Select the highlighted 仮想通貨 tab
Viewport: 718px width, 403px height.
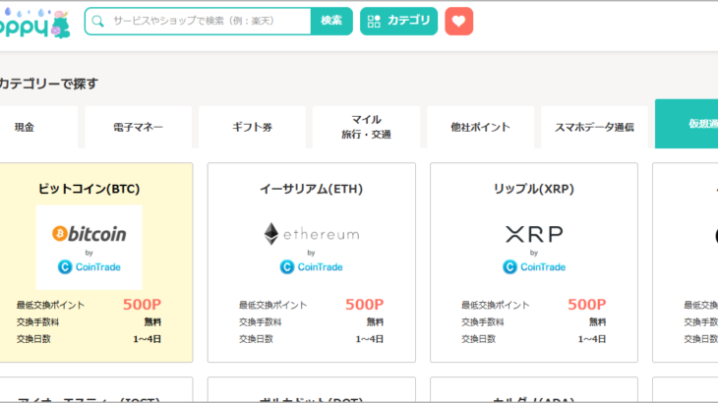[x=687, y=124]
